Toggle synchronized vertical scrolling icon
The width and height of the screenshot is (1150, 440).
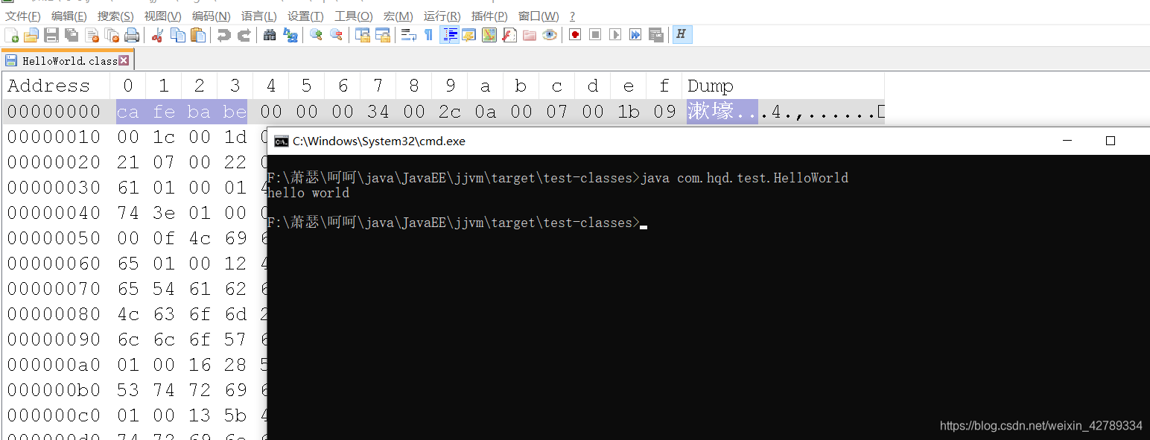point(363,34)
